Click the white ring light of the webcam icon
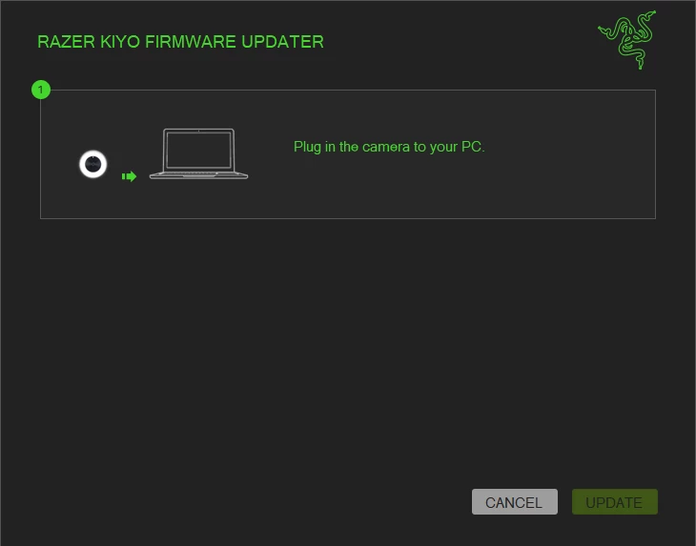696x546 pixels. [x=92, y=152]
